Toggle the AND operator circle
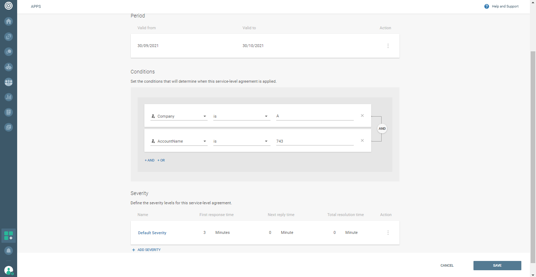This screenshot has height=277, width=536. tap(382, 129)
